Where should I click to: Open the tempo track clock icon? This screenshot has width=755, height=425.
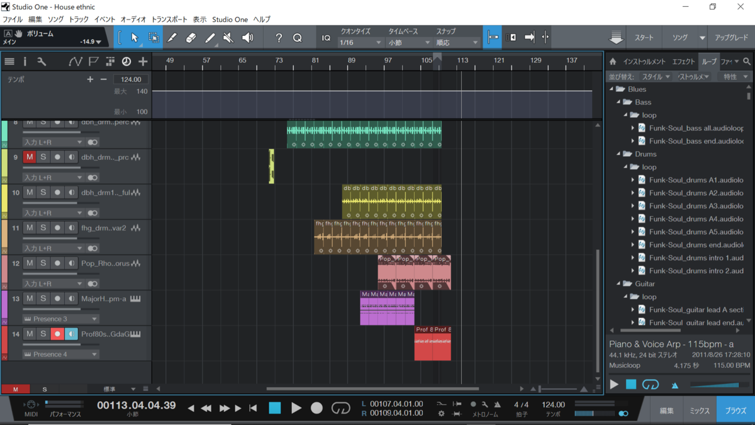[126, 61]
